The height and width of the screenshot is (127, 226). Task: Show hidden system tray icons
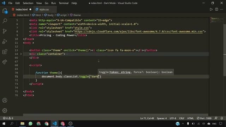(183, 123)
